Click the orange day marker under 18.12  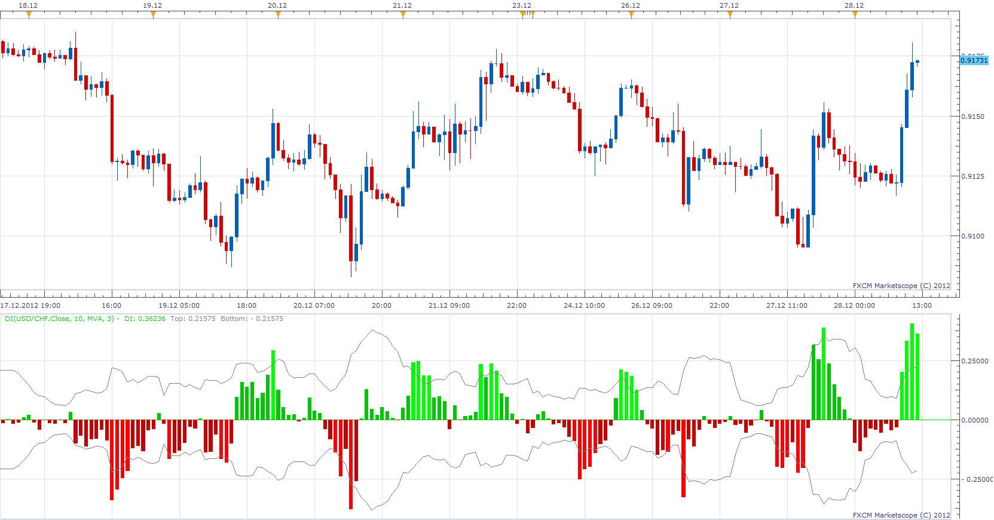pyautogui.click(x=29, y=15)
